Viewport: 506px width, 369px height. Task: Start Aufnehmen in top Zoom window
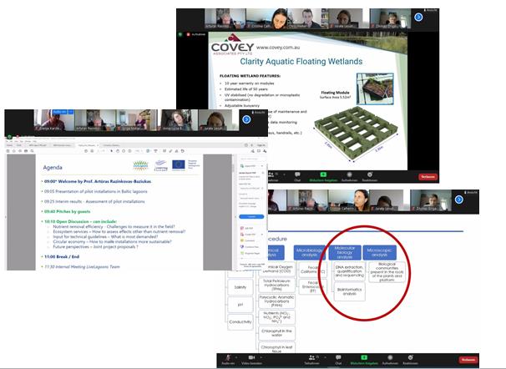(350, 176)
